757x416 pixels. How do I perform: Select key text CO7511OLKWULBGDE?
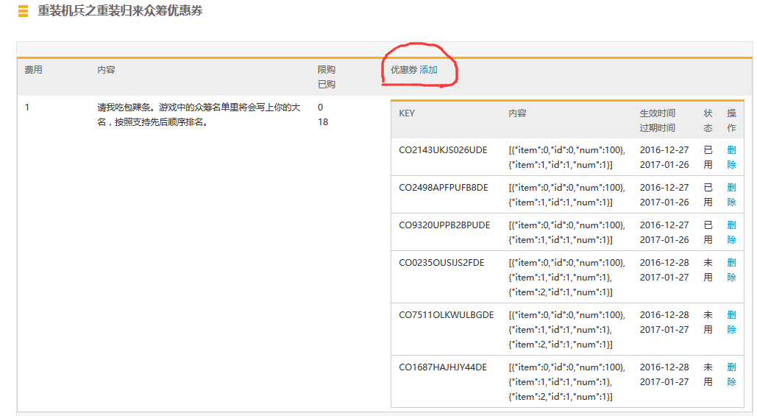(x=447, y=315)
